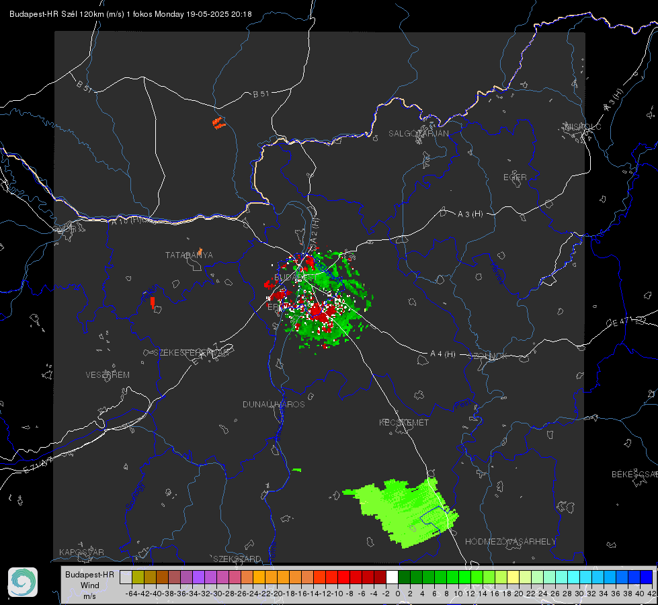The image size is (658, 605).
Task: Click the orange echo patch below B 51
Action: [x=218, y=123]
